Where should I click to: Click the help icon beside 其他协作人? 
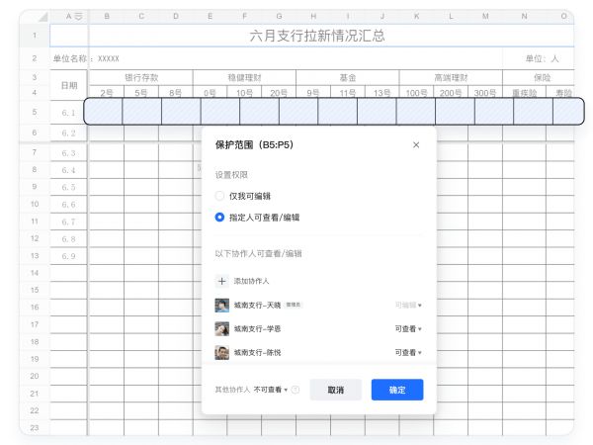(296, 390)
